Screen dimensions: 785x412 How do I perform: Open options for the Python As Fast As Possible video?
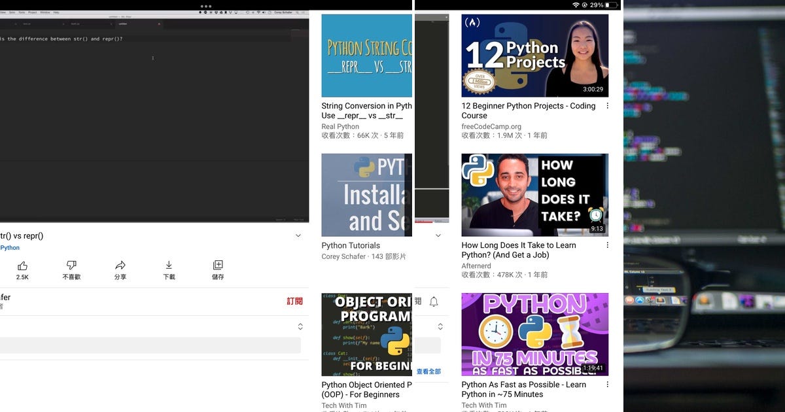point(608,384)
